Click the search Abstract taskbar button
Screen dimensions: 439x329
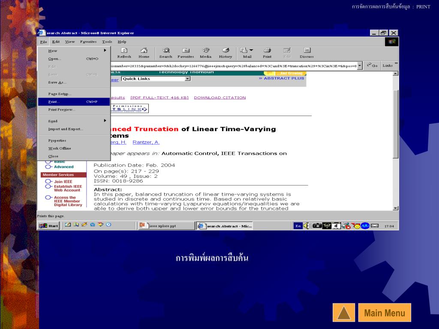point(225,226)
